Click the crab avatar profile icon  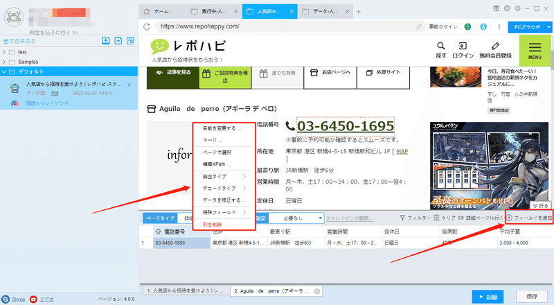[13, 17]
